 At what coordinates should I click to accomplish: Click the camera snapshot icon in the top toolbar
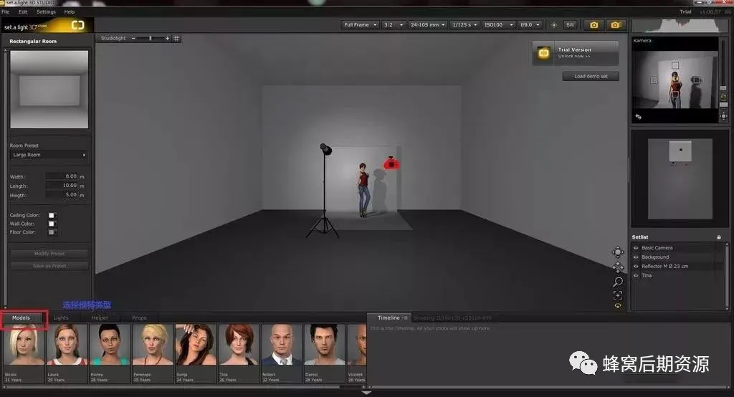(x=594, y=25)
